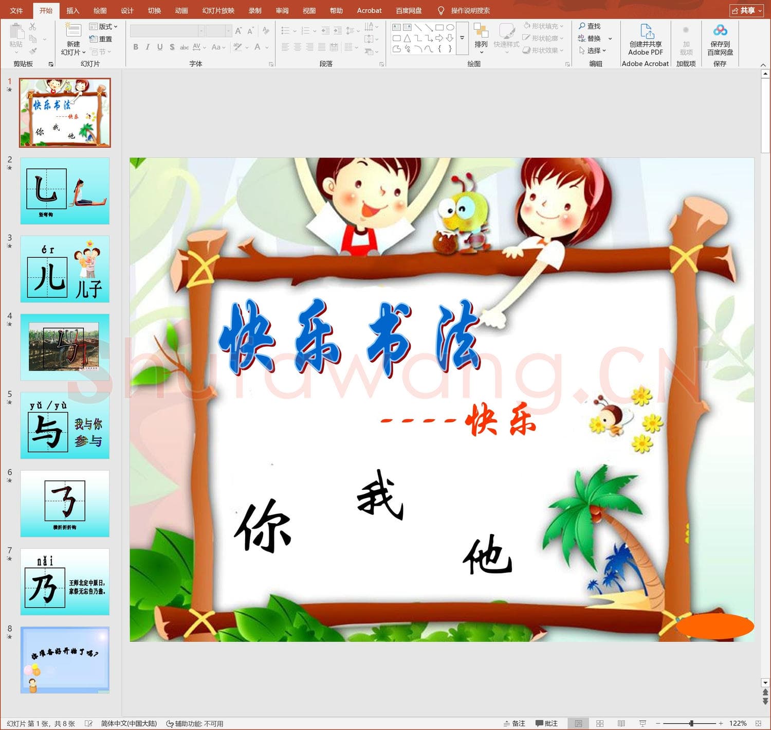This screenshot has height=730, width=771.
Task: Toggle text Shadow (S) formatting
Action: click(172, 47)
